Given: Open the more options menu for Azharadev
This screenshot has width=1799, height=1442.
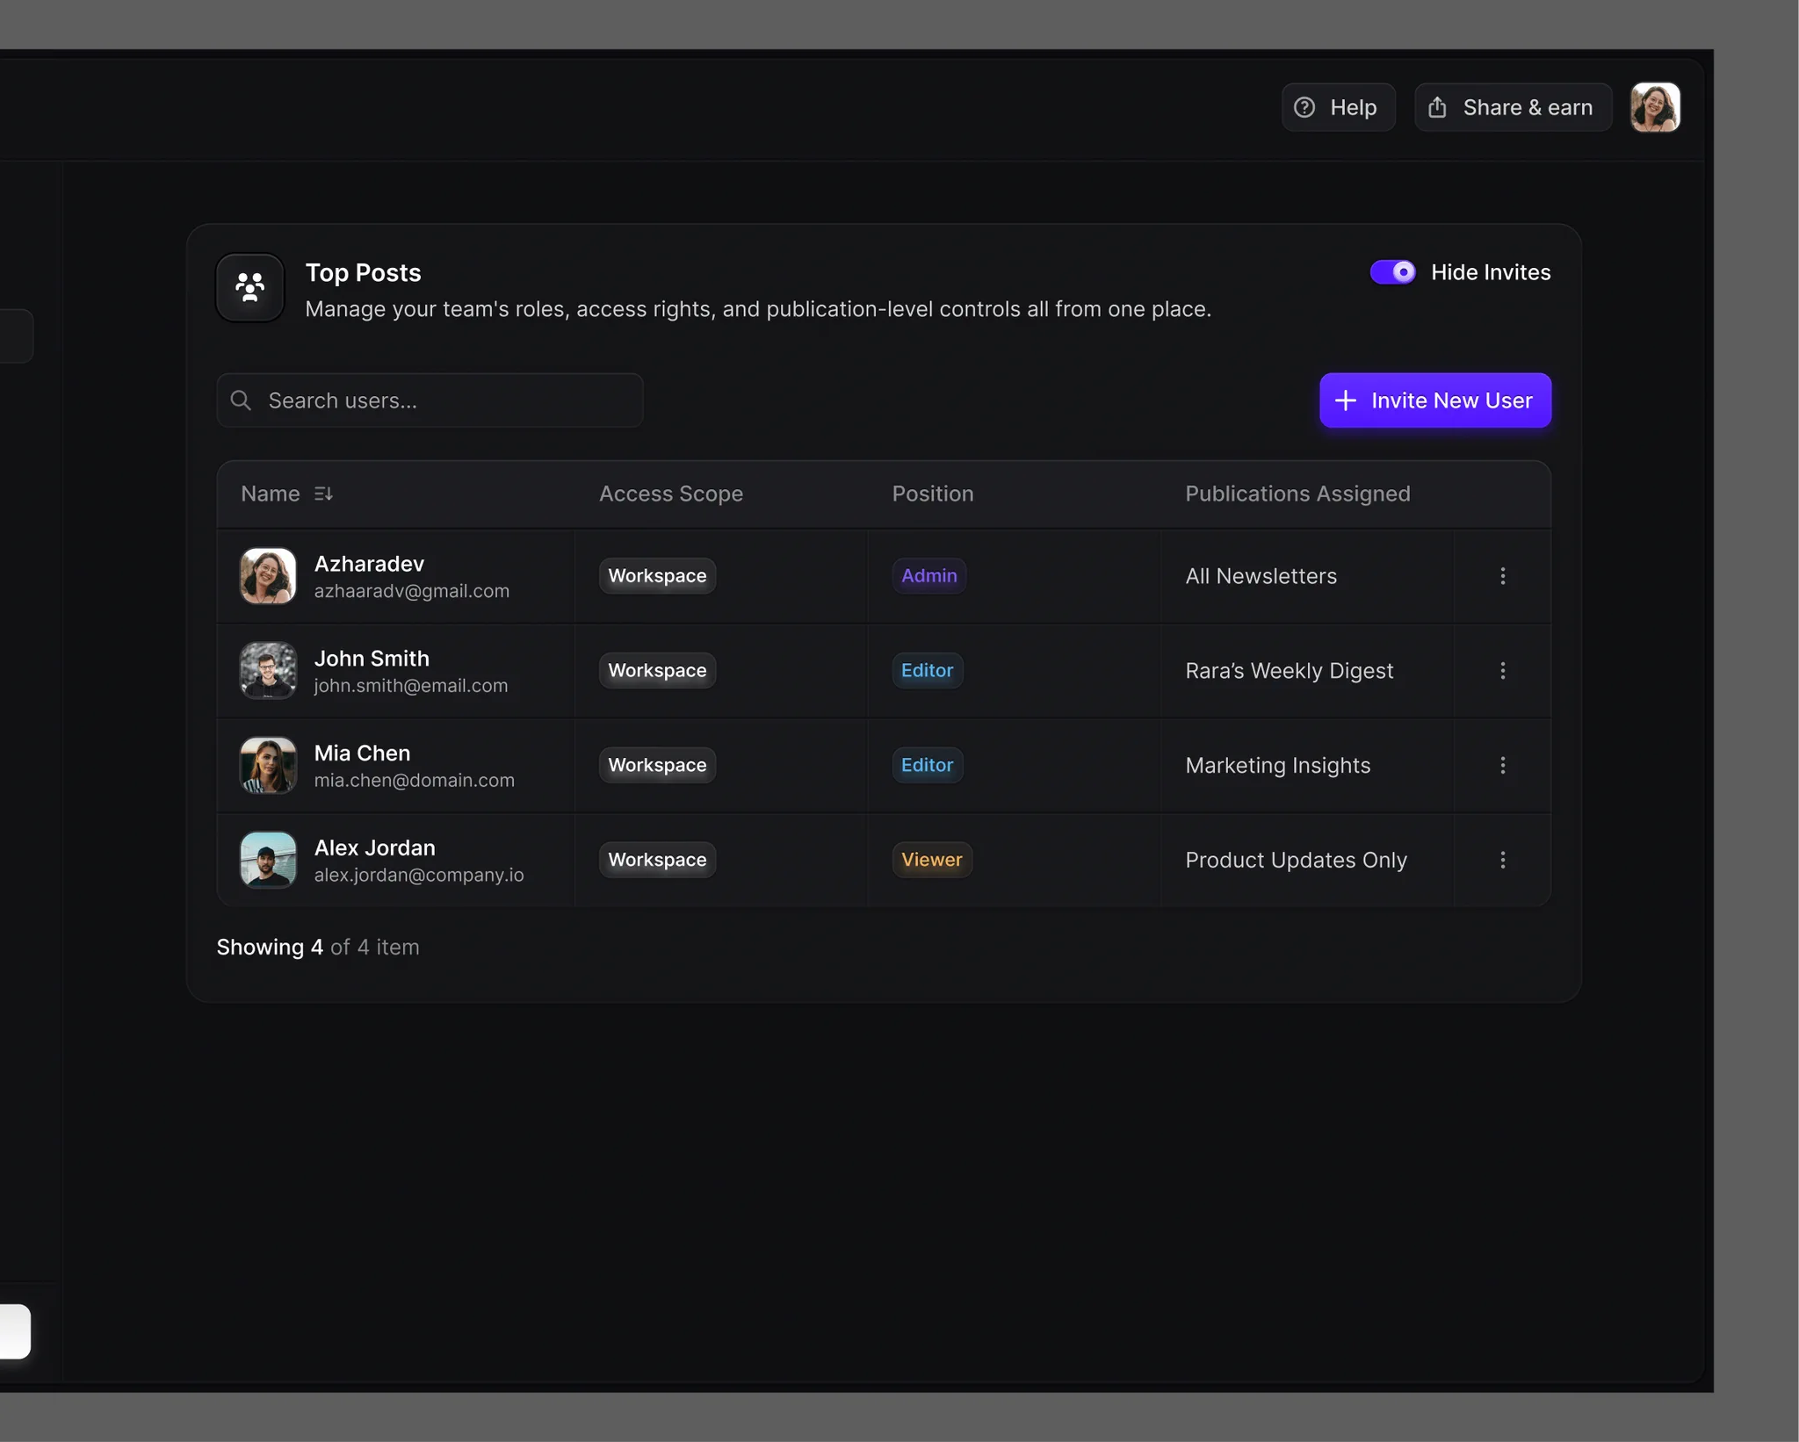Looking at the screenshot, I should 1503,576.
